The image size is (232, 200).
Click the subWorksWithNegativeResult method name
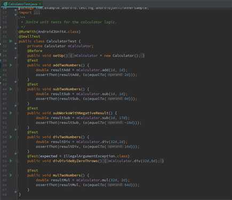click(81, 113)
